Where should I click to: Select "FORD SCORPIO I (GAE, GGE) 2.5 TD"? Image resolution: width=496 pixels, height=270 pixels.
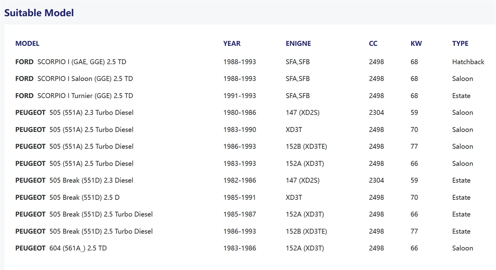coord(71,62)
